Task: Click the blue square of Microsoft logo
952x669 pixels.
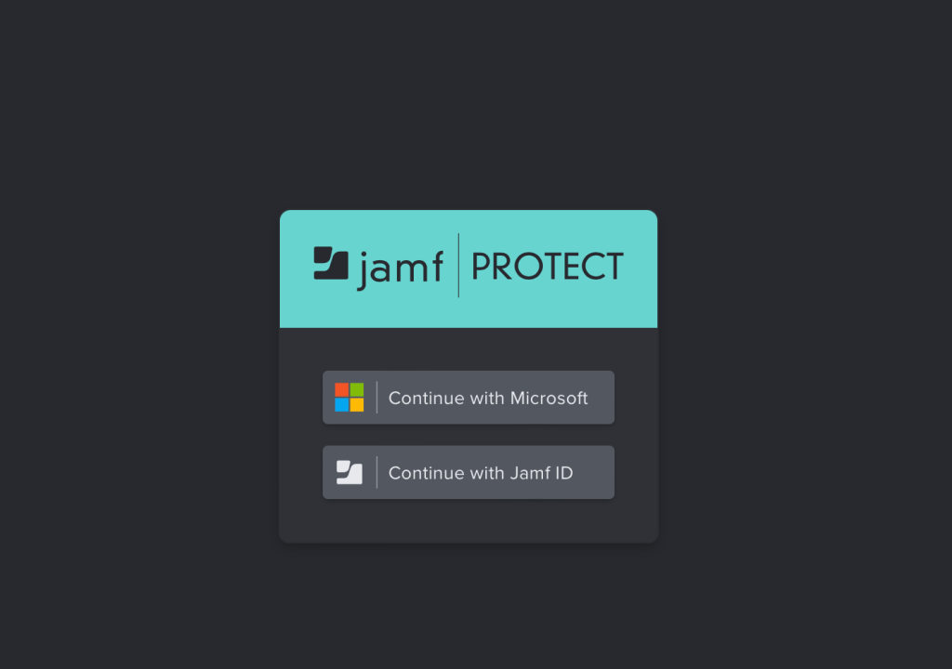Action: [342, 405]
